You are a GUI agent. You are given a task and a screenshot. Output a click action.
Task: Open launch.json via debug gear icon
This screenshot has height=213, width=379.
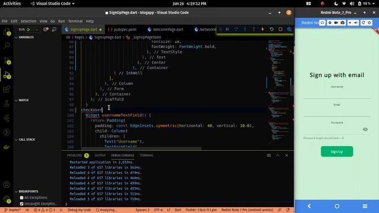pyautogui.click(x=46, y=30)
